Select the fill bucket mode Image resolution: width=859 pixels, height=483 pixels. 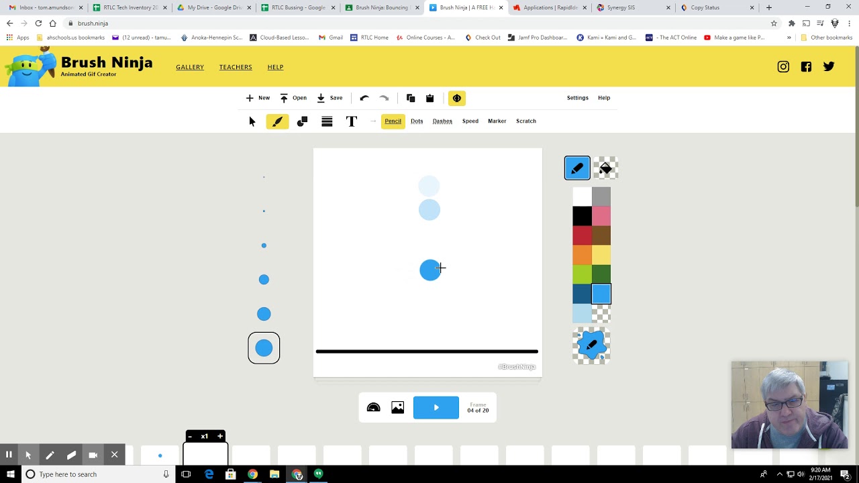coord(605,168)
